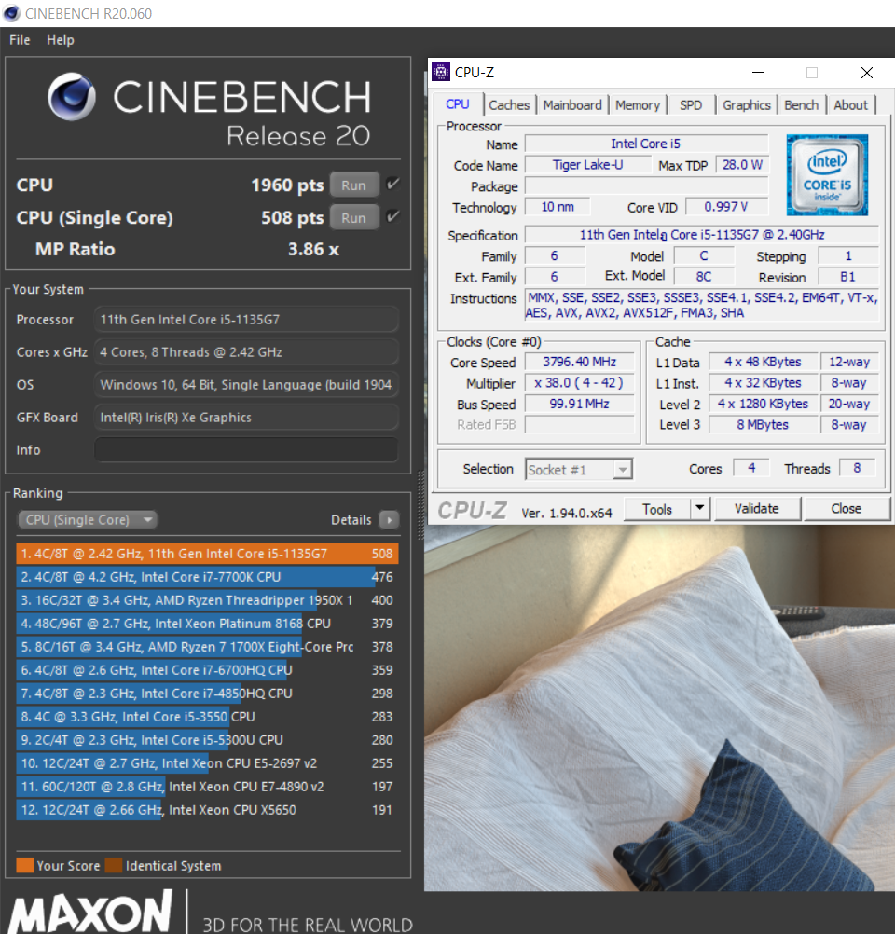Click the 508 pts single core score
The width and height of the screenshot is (895, 934).
pos(292,218)
